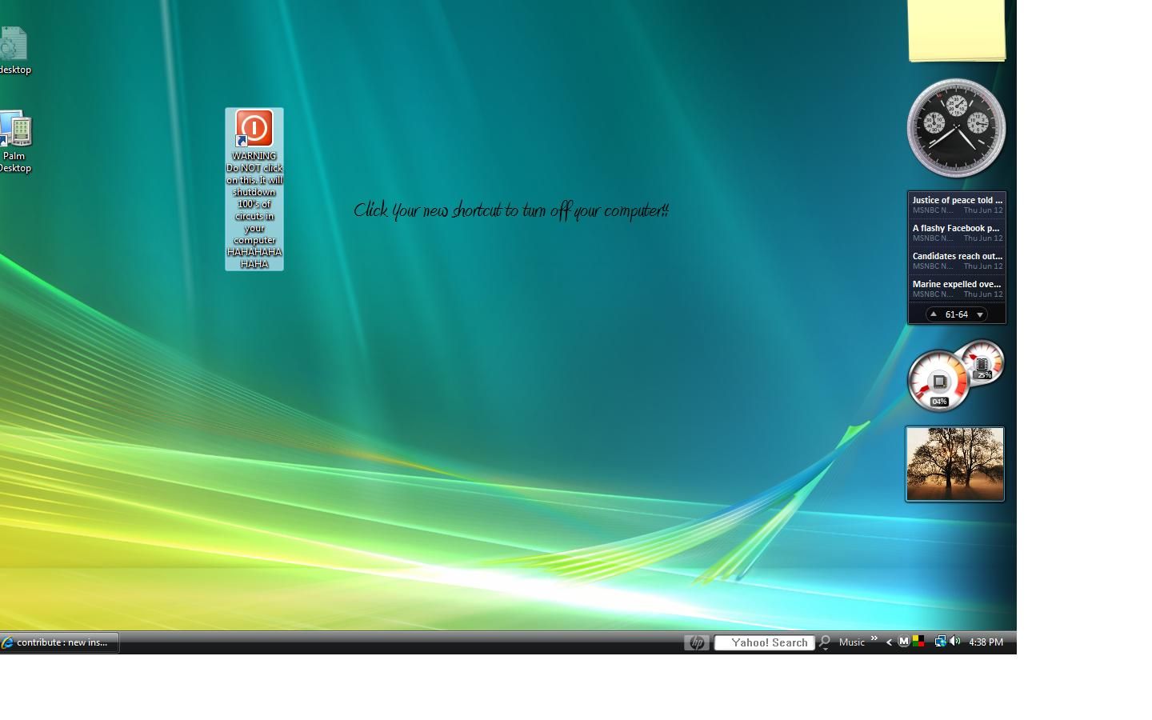This screenshot has width=1152, height=720.
Task: Open the headline Marine expelled ove...
Action: 955,284
